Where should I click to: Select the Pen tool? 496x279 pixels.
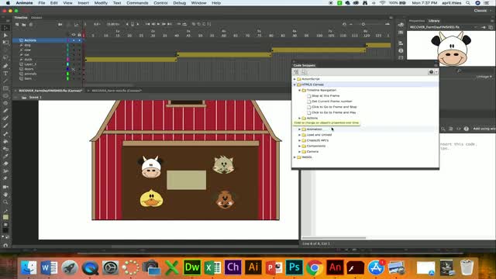click(5, 66)
